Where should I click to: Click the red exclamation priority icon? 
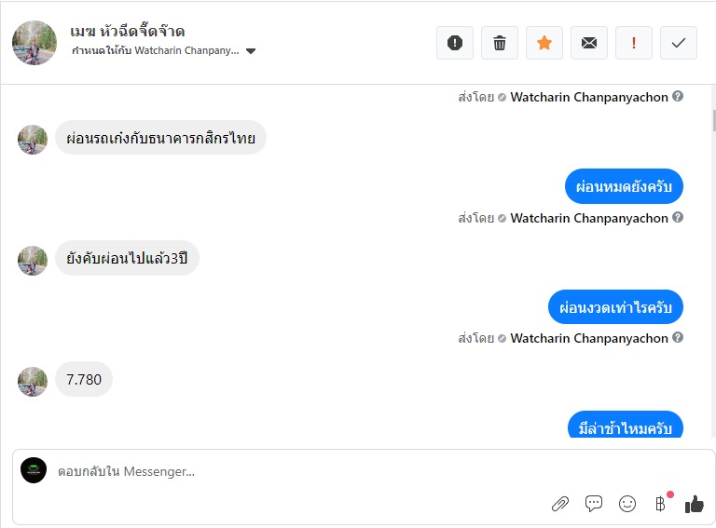pyautogui.click(x=634, y=43)
